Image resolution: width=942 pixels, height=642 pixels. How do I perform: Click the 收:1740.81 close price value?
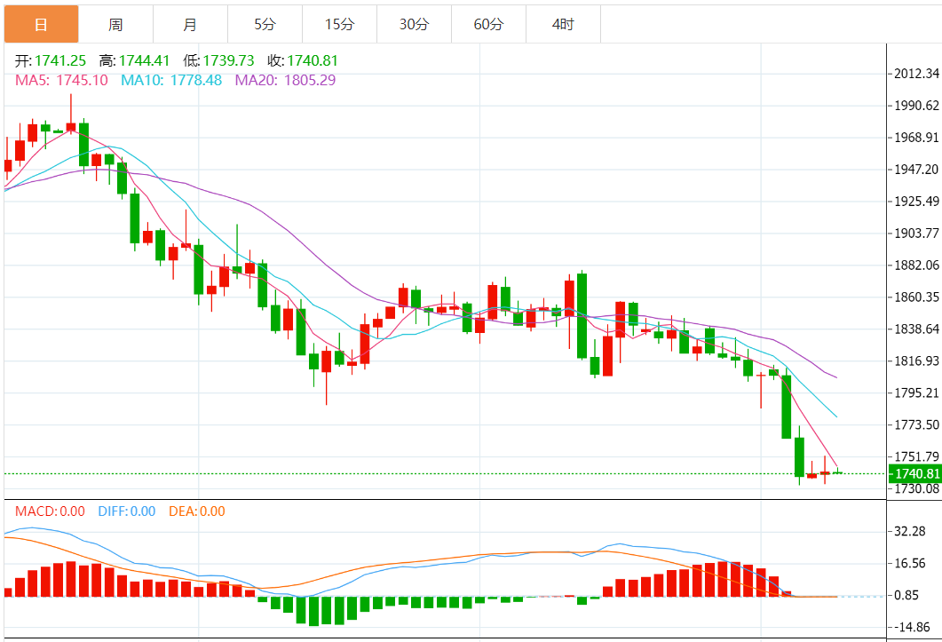coord(303,60)
